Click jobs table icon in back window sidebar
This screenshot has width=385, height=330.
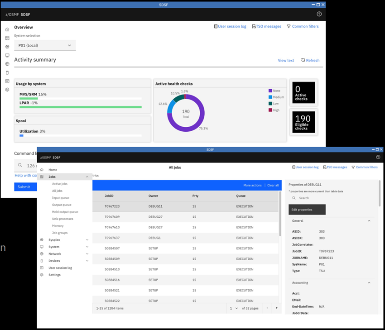click(7, 38)
